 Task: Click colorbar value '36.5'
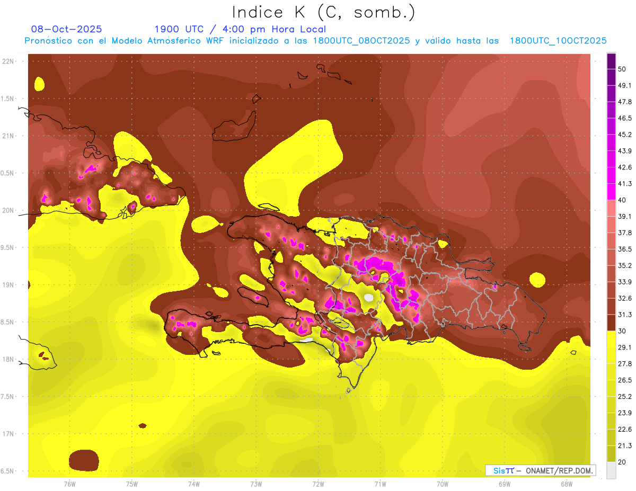(x=625, y=249)
